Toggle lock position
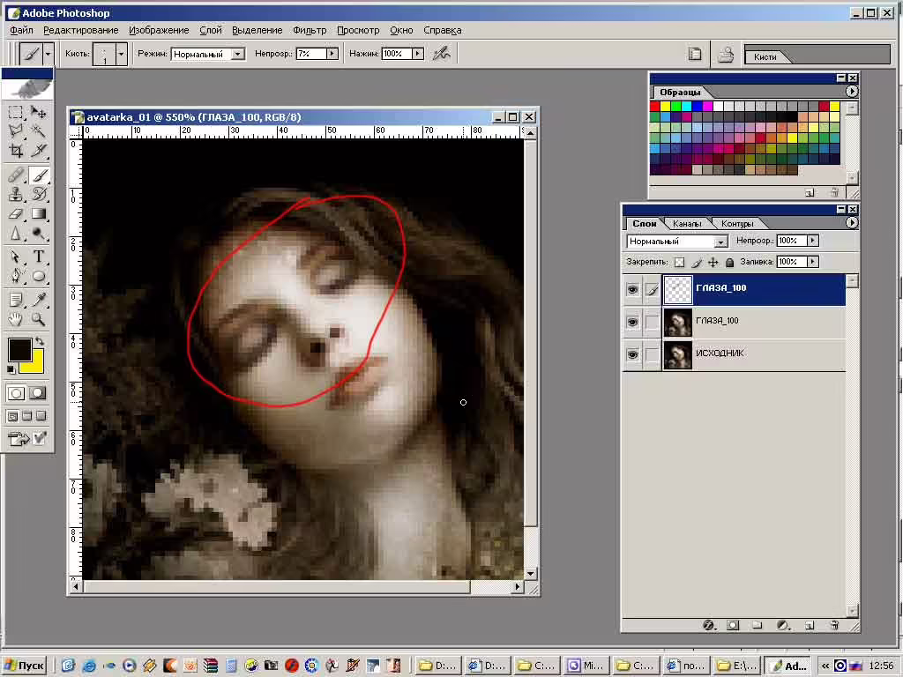Image resolution: width=903 pixels, height=677 pixels. (x=713, y=263)
